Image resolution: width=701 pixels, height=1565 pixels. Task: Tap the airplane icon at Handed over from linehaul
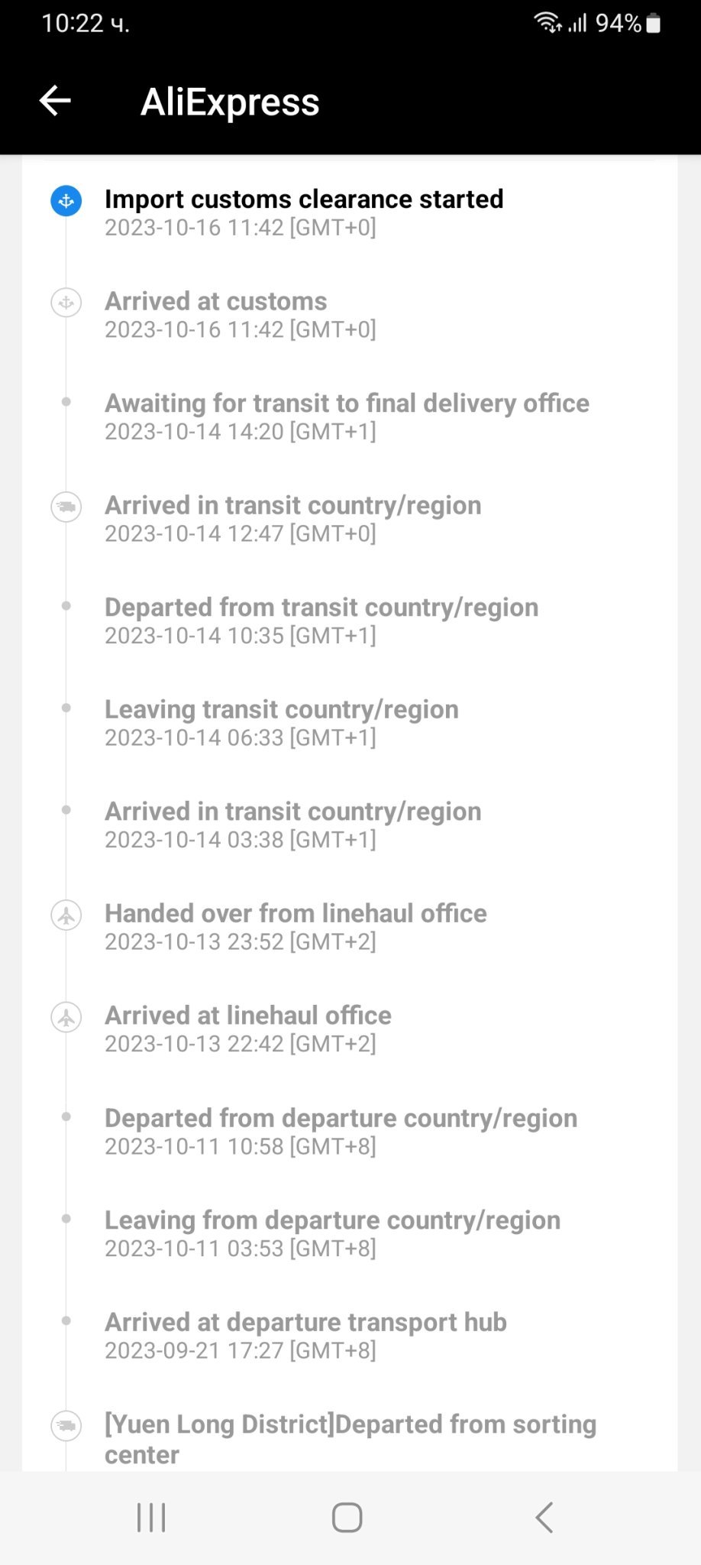tap(66, 915)
